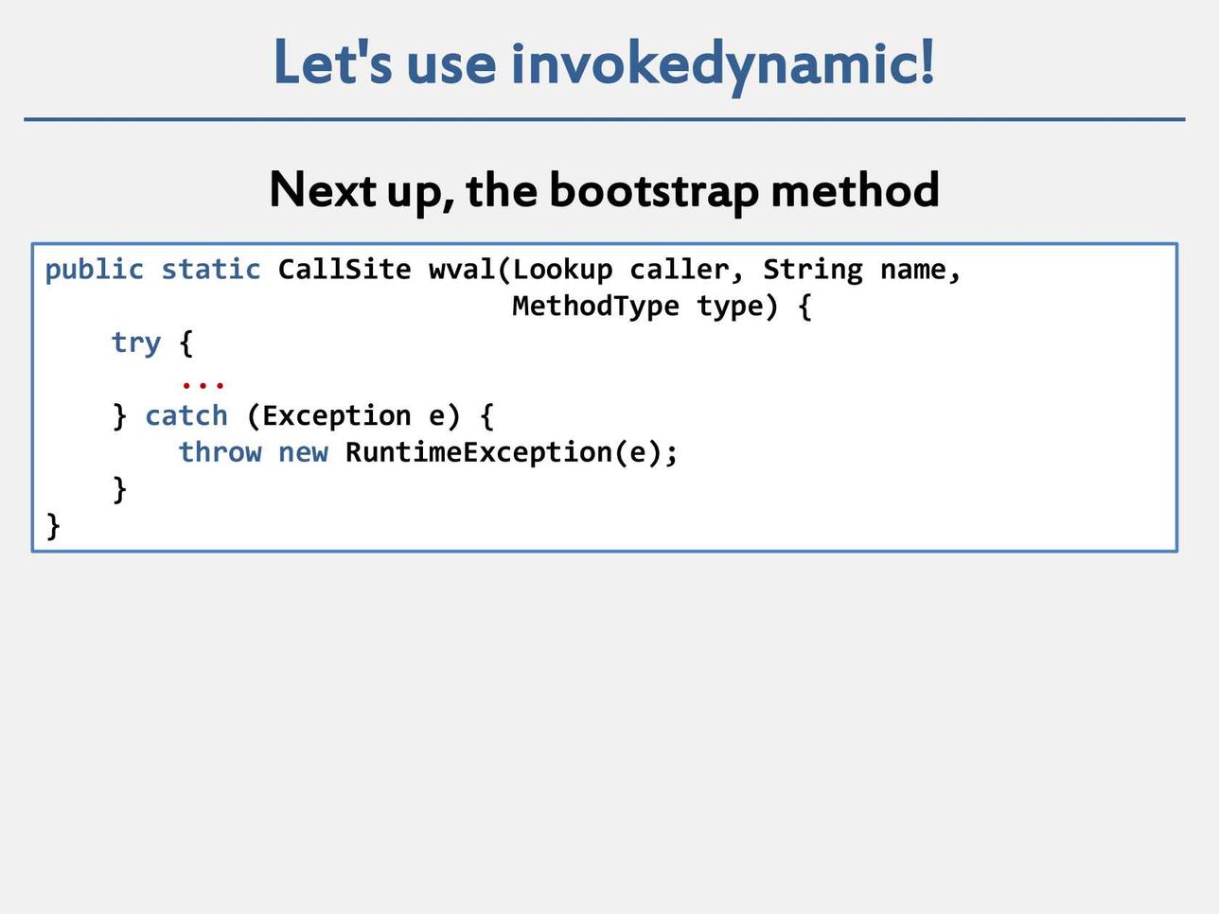This screenshot has height=914, width=1219.
Task: Click the "Lookup" parameter type
Action: [x=562, y=270]
